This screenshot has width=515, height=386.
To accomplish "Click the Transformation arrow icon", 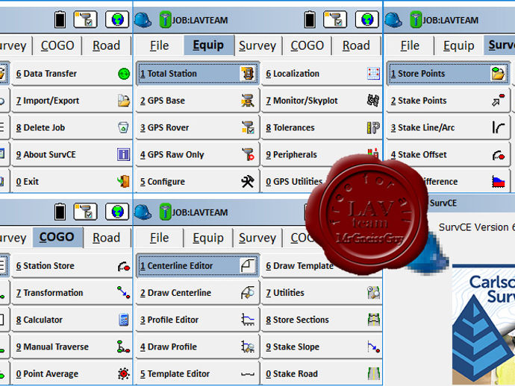I will pyautogui.click(x=123, y=292).
